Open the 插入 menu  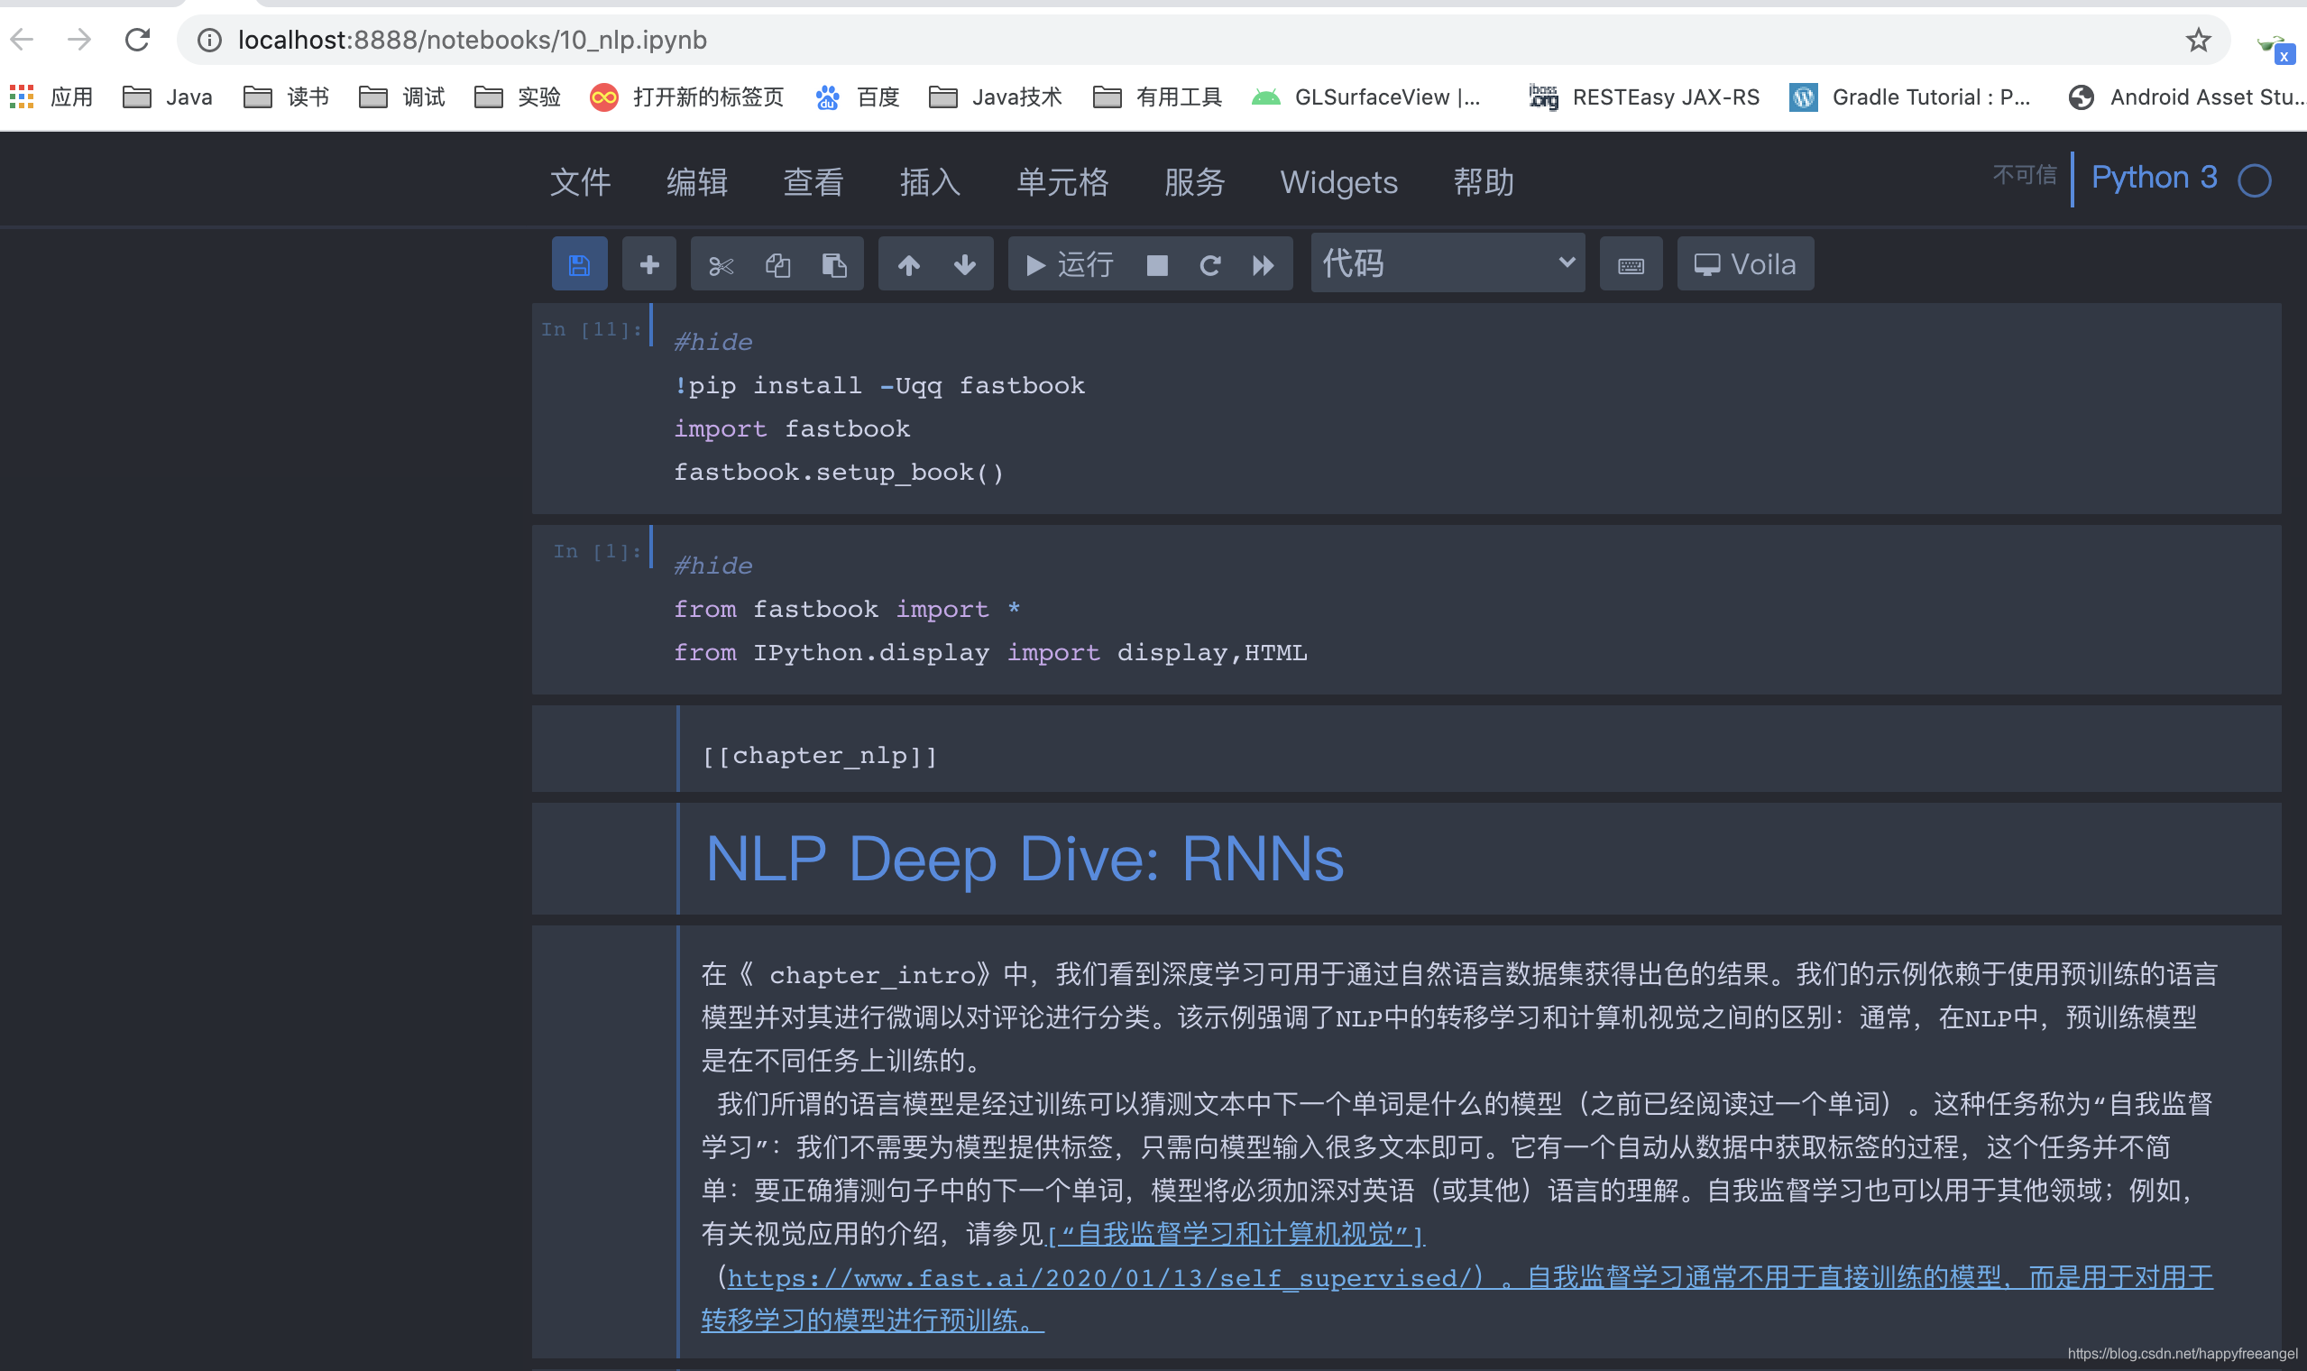[x=930, y=182]
